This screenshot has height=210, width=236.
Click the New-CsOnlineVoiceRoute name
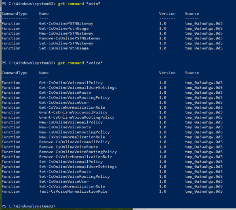click(65, 127)
